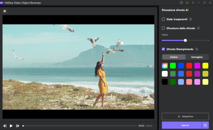Open the hamburger menu in title bar

point(193,3)
